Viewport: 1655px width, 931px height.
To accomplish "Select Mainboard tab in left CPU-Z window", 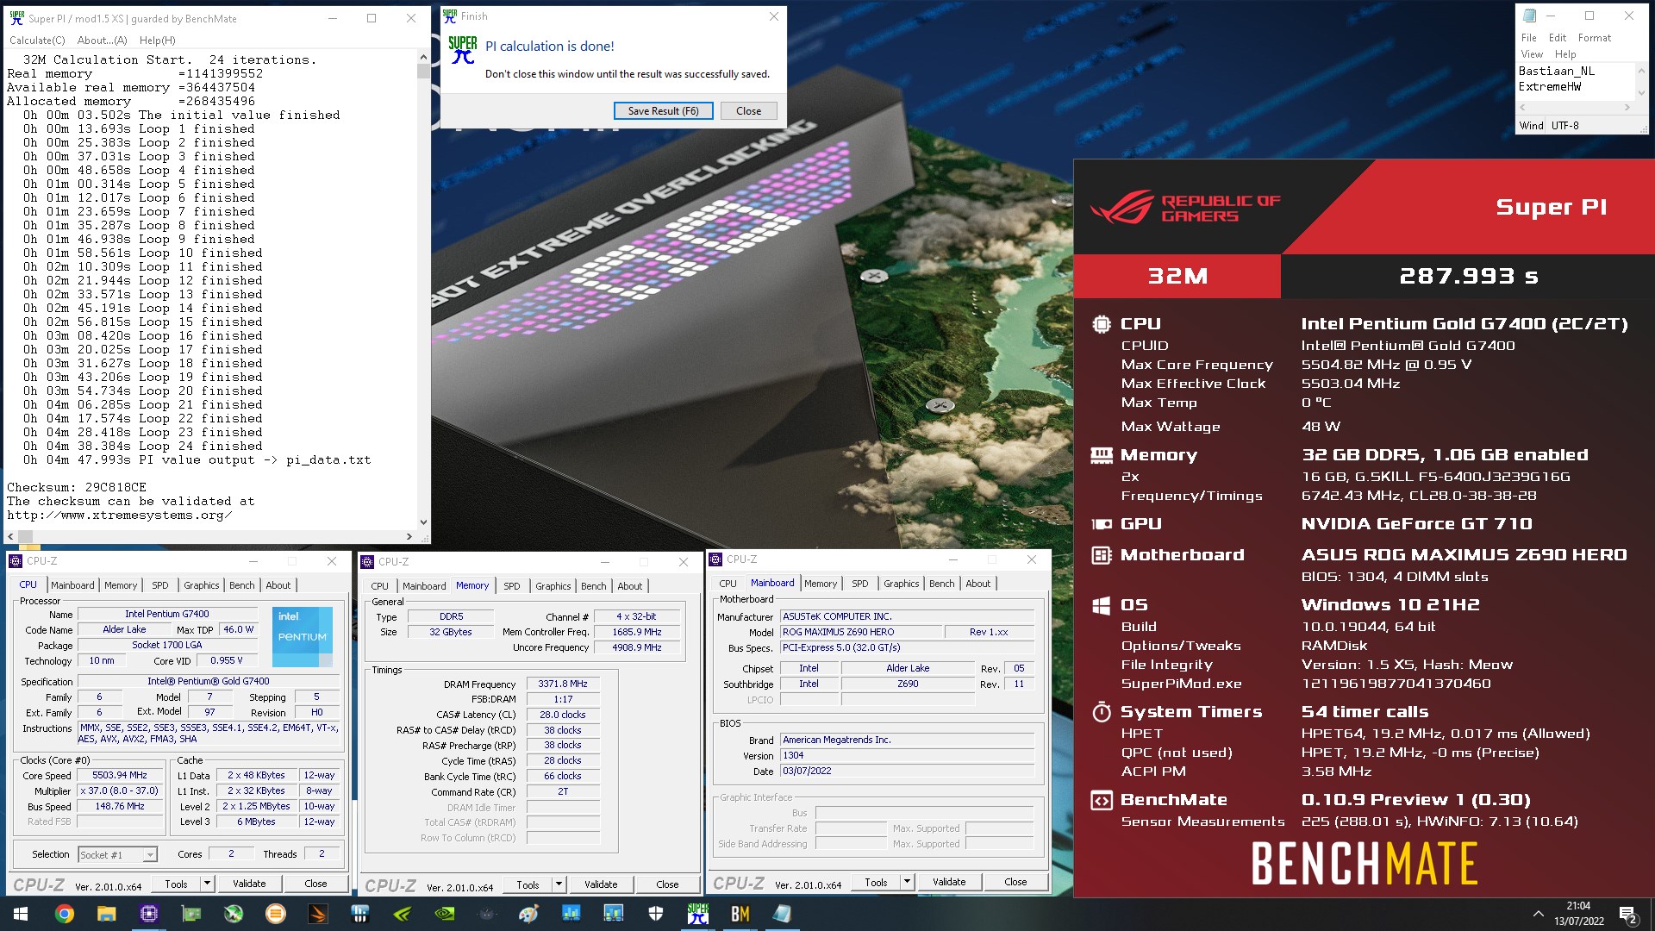I will (x=72, y=585).
